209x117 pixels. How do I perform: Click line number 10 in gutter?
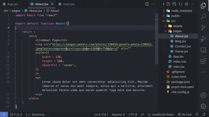(8, 57)
